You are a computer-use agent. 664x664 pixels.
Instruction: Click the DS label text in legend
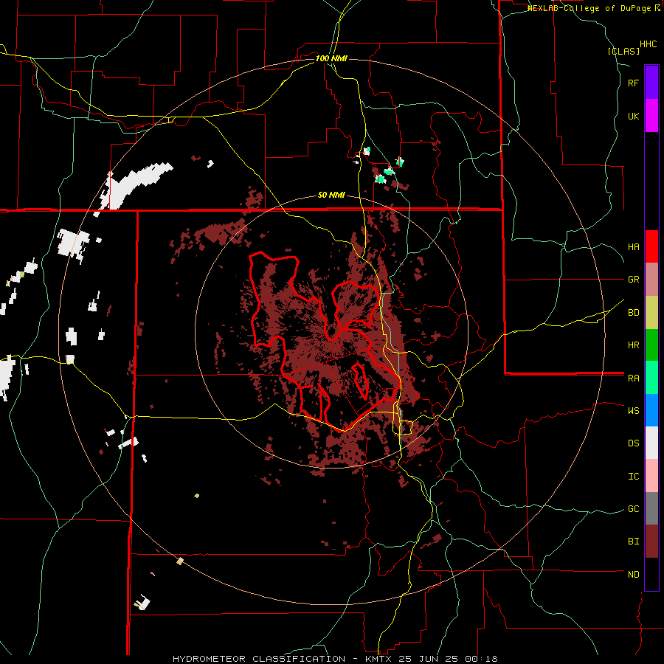point(634,443)
